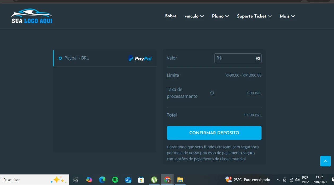Click the scroll-to-top arrow button
Viewport: 334px width, 185px height.
[x=326, y=161]
